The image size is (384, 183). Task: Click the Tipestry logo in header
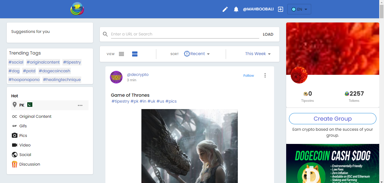coord(77,9)
